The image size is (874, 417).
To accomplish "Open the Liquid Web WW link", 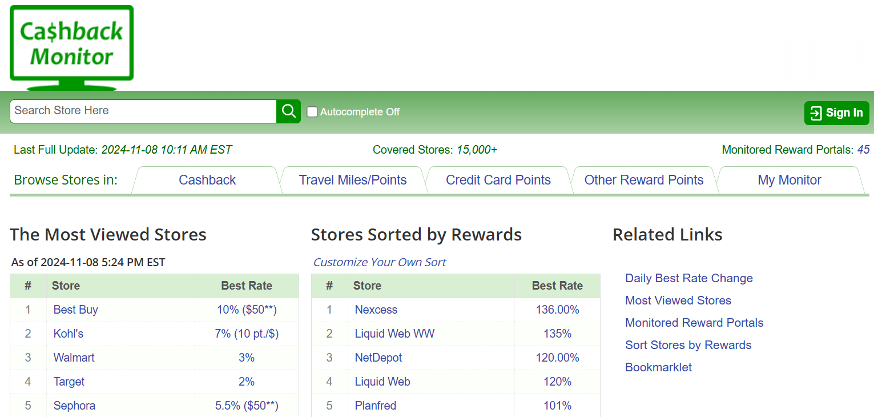I will pos(394,334).
